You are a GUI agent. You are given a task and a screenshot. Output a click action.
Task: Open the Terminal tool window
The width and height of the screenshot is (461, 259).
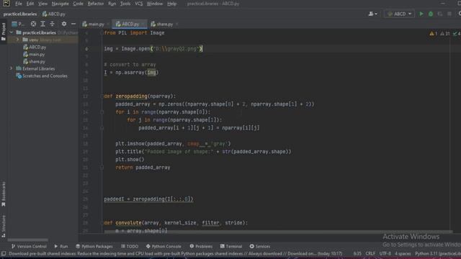pos(231,246)
